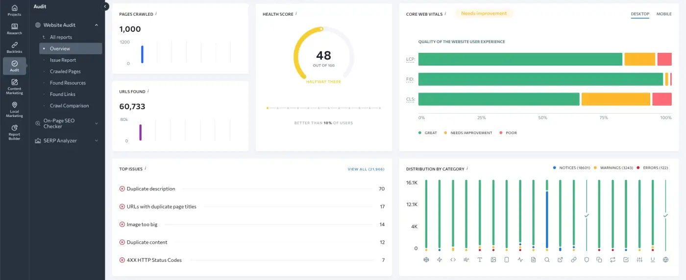
Task: Switch Core Web Vitals to Mobile tab
Action: point(664,14)
